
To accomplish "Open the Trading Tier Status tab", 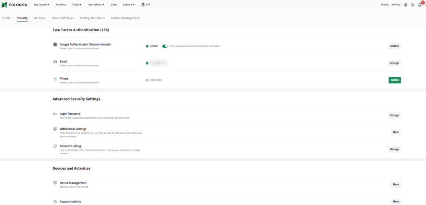I will 92,18.
